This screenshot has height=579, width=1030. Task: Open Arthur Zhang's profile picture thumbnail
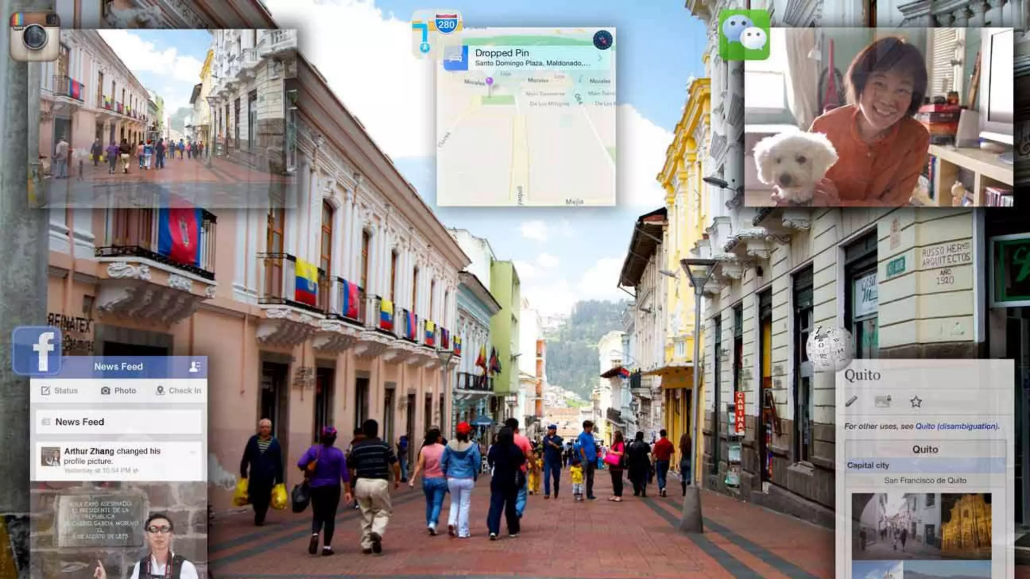[50, 456]
